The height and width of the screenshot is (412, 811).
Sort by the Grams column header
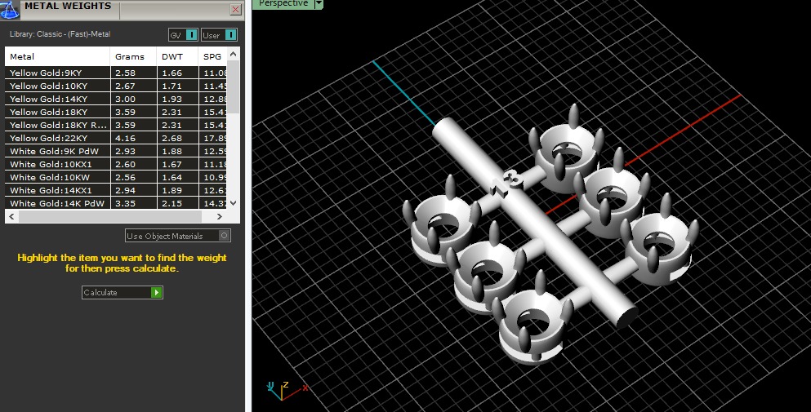click(x=133, y=56)
